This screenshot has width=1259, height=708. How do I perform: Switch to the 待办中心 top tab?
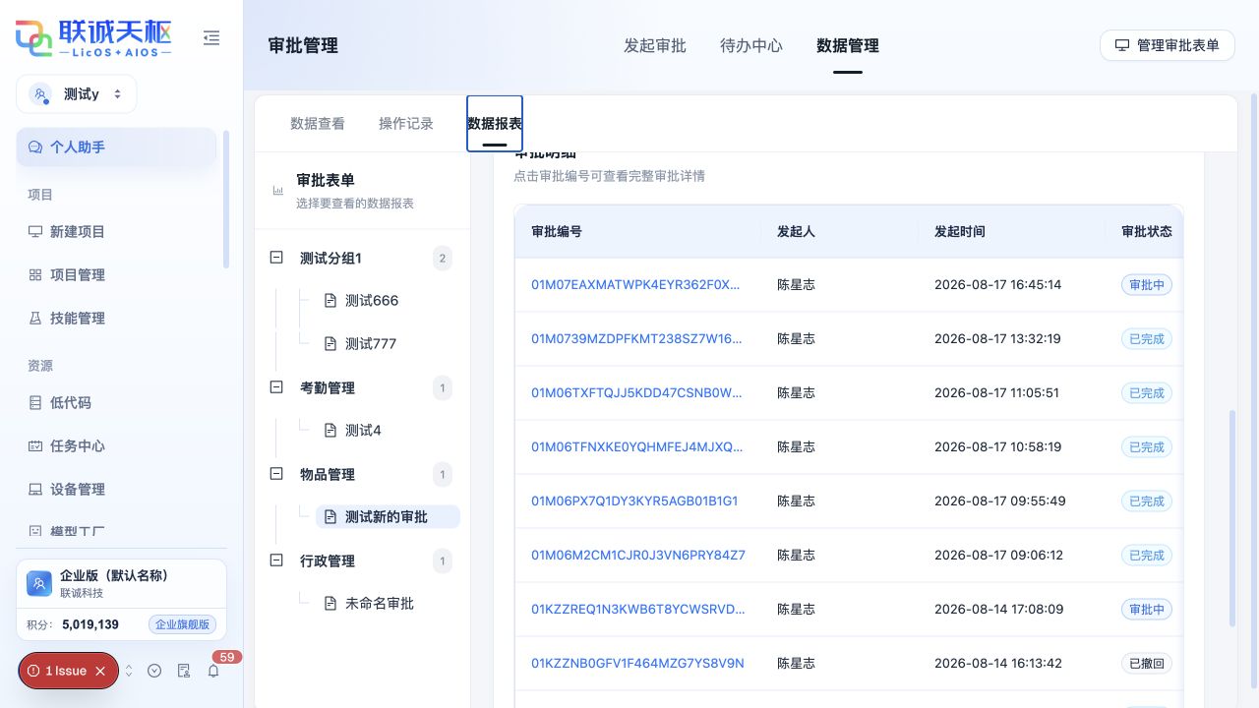pos(751,46)
